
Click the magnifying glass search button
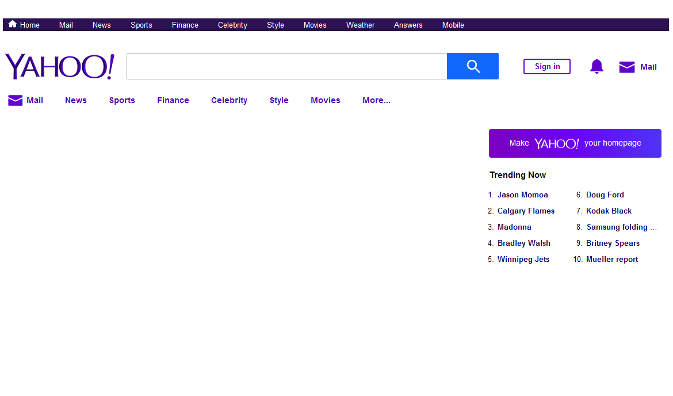tap(473, 66)
